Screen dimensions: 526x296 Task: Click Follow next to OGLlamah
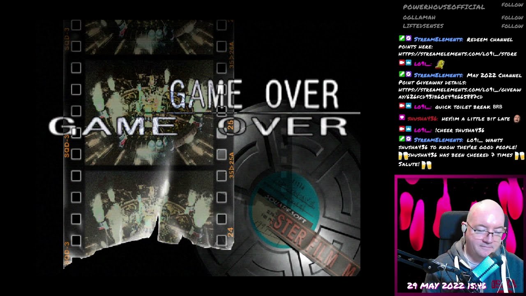click(x=512, y=18)
